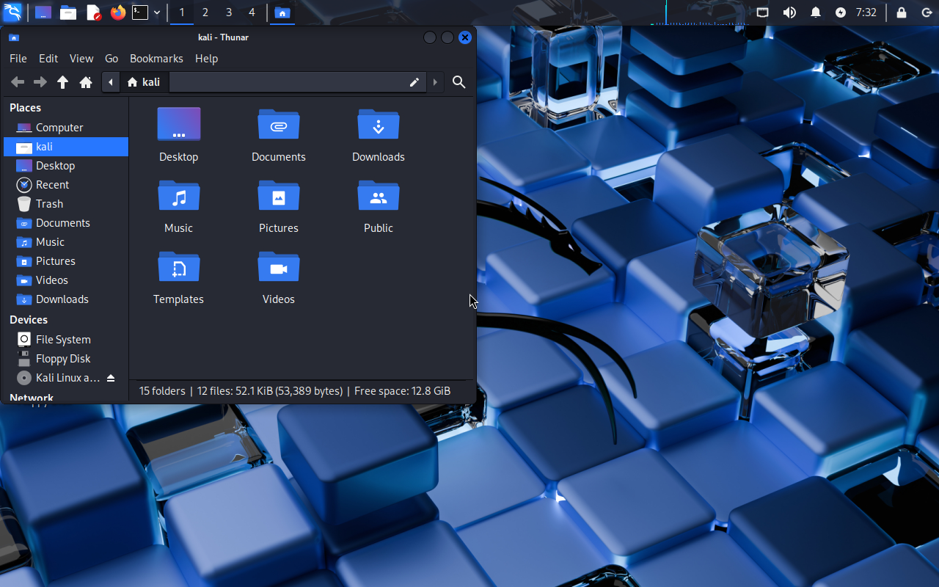
Task: Go to parent folder with up arrow
Action: [x=63, y=82]
